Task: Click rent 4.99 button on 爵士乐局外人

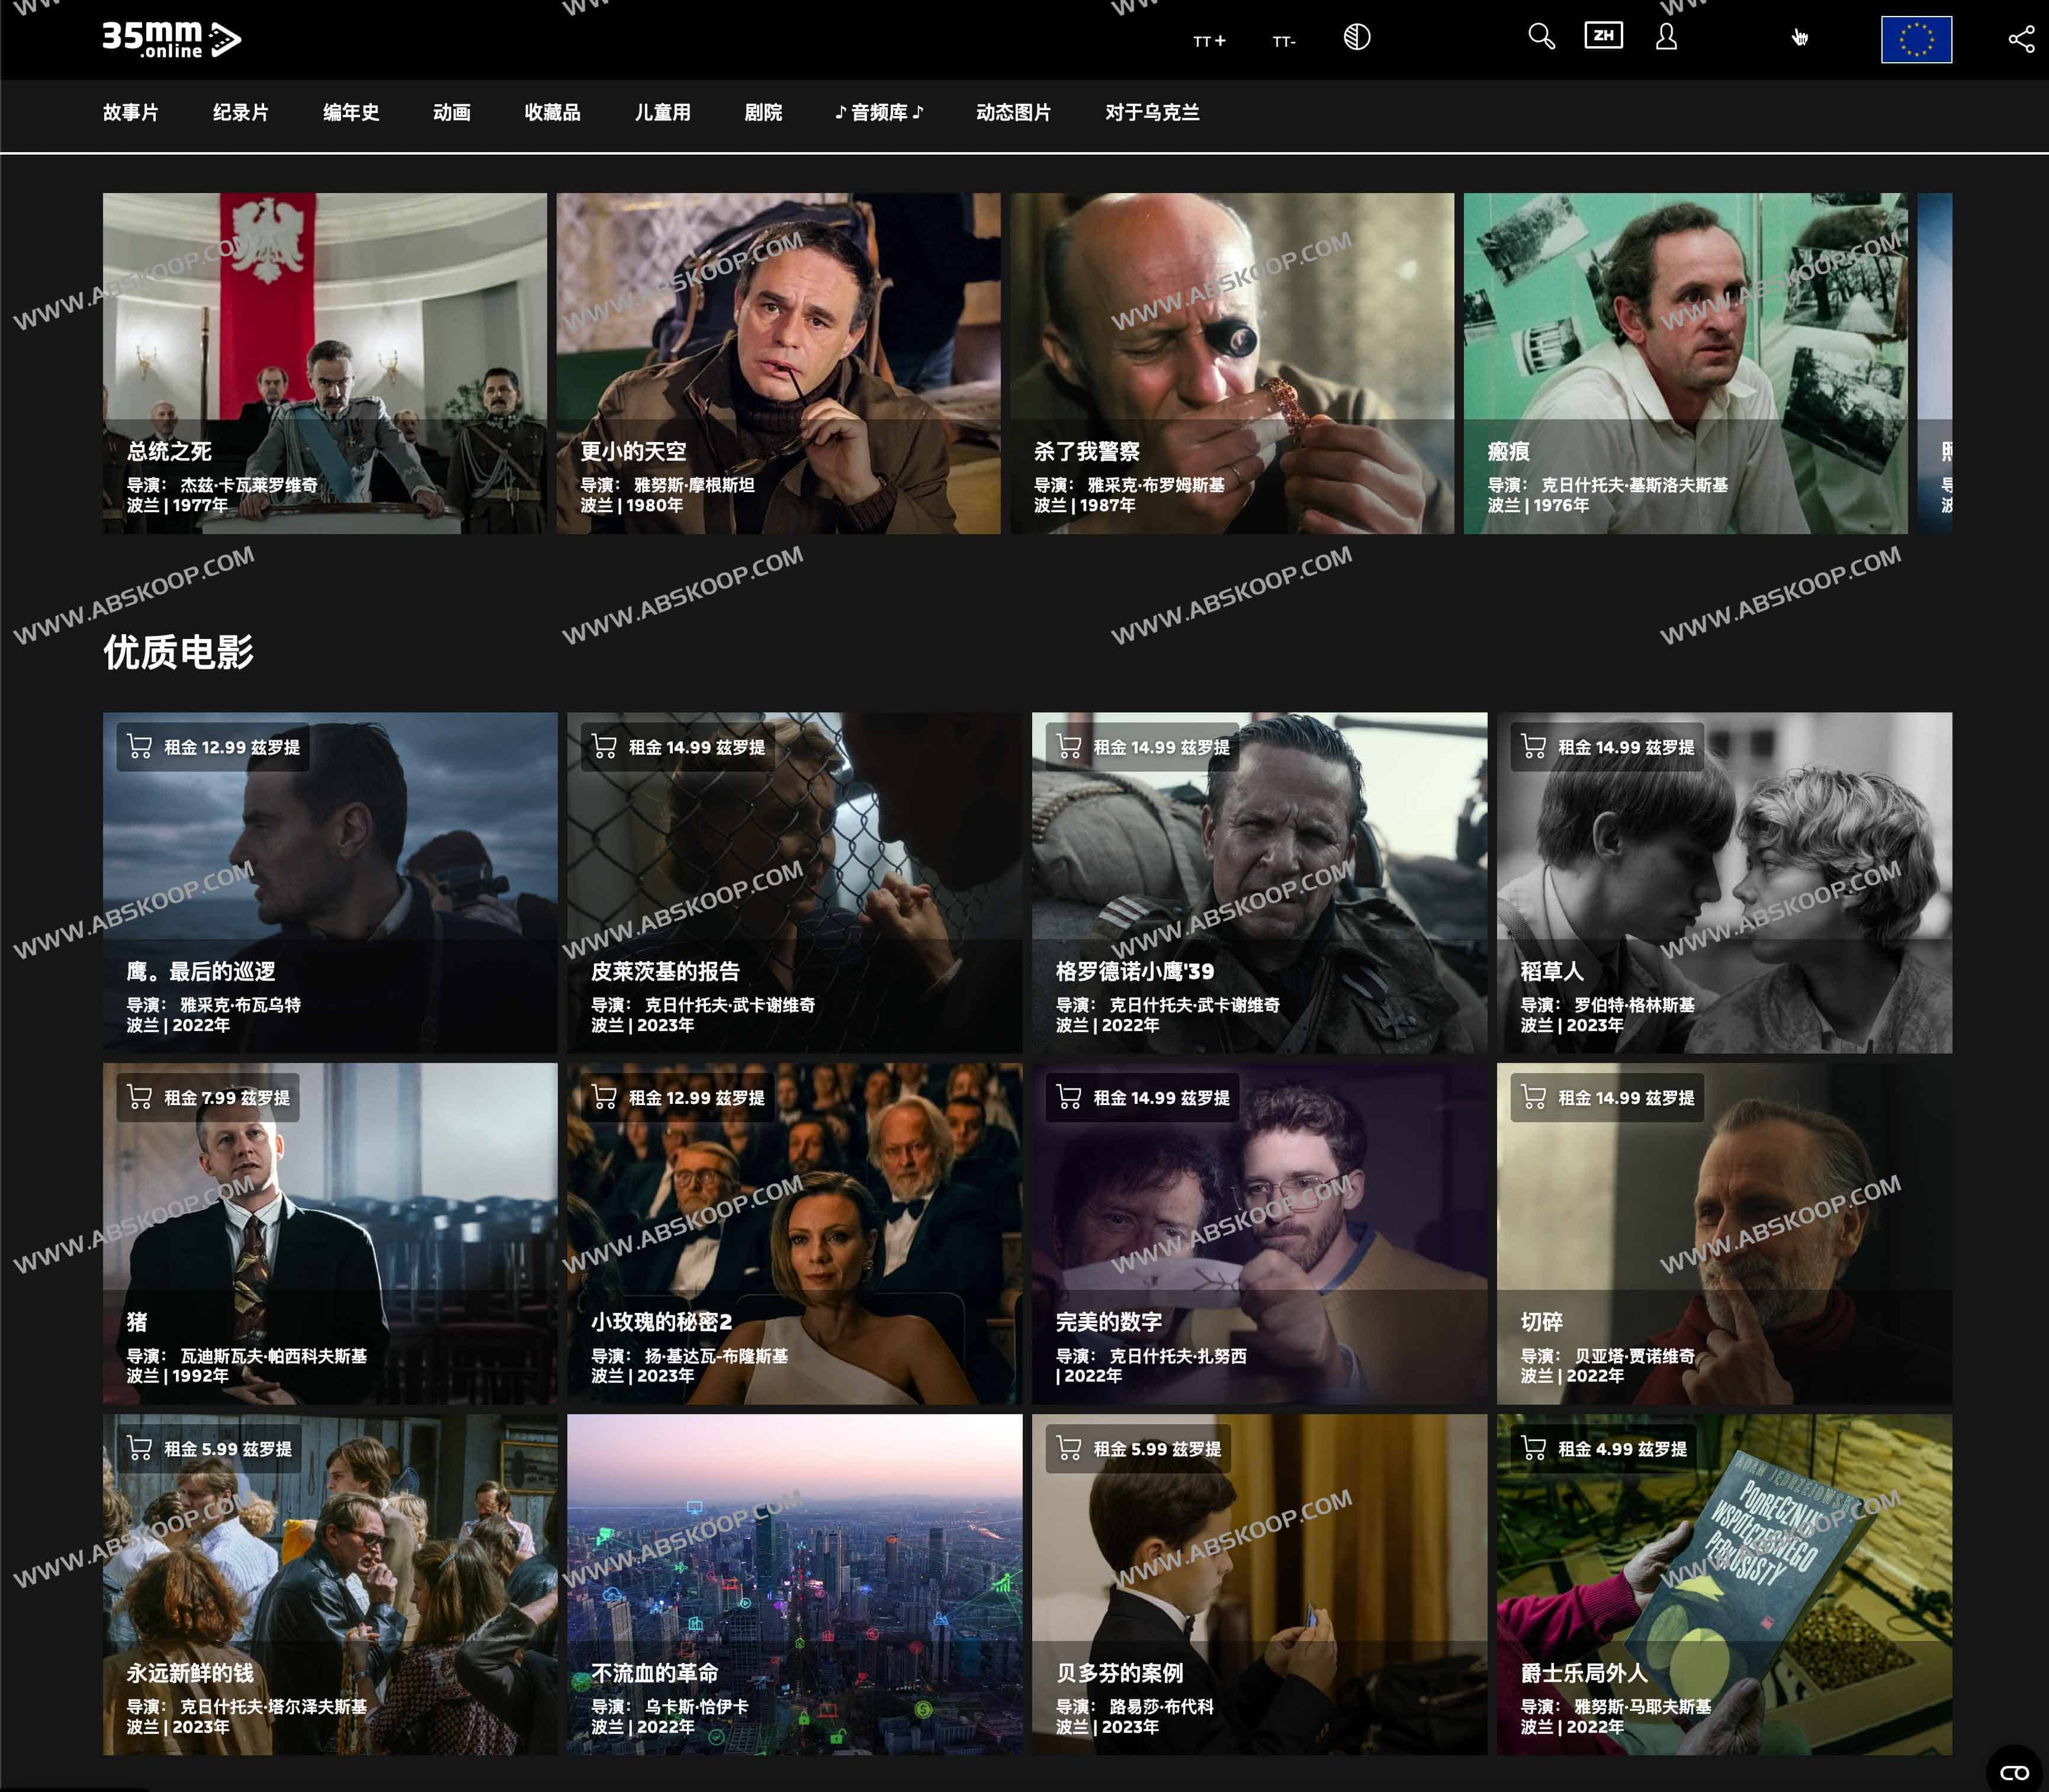Action: coord(1605,1449)
